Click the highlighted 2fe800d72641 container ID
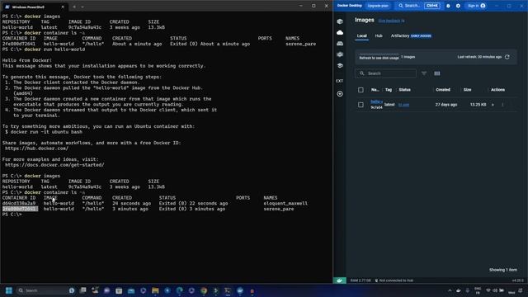Screen dimensions: 528x297 pos(20,209)
